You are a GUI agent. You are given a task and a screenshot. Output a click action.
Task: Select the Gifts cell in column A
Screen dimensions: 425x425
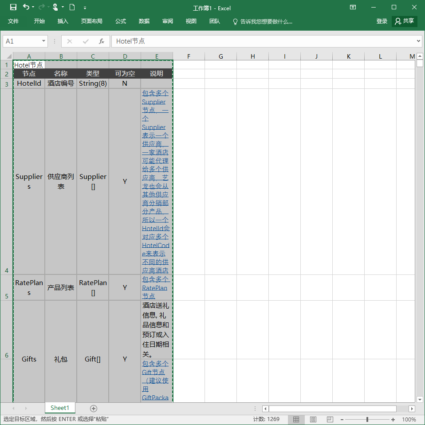pyautogui.click(x=29, y=359)
